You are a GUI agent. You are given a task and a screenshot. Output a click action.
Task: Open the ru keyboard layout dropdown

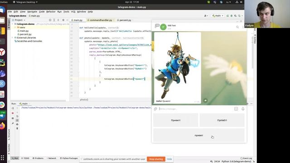(228, 2)
